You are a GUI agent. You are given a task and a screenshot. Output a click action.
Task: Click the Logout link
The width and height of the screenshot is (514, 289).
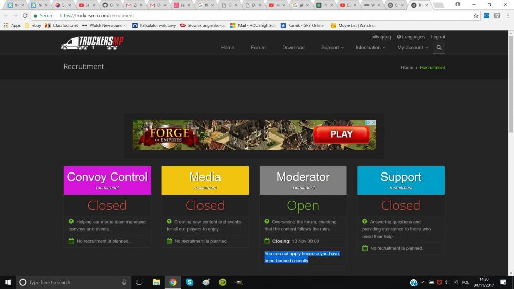[x=438, y=37]
